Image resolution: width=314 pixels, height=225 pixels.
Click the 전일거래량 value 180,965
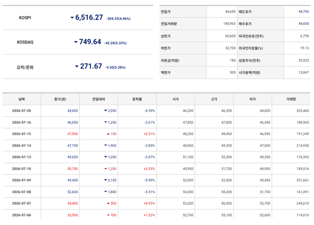point(230,24)
